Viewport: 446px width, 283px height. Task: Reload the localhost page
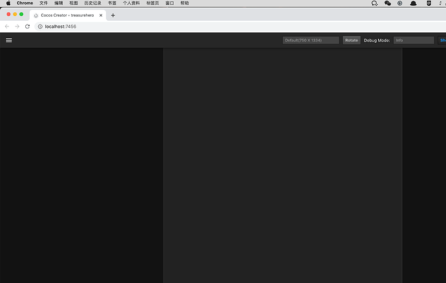click(x=27, y=27)
